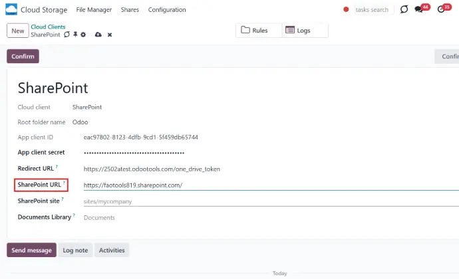
Task: Click the pin icon in the breadcrumb toolbar
Action: point(75,35)
